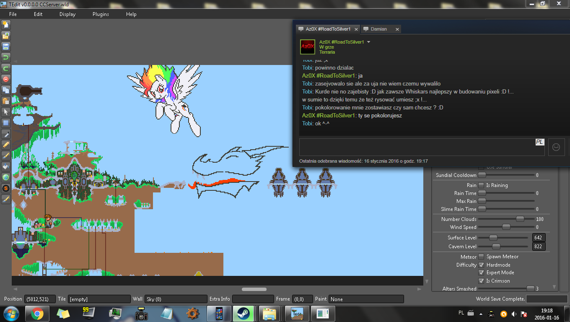Image resolution: width=570 pixels, height=322 pixels.
Task: Open the Help menu
Action: (x=131, y=14)
